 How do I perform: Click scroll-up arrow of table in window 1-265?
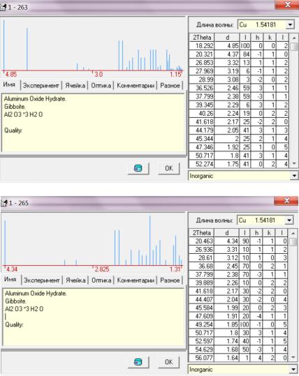[293, 233]
